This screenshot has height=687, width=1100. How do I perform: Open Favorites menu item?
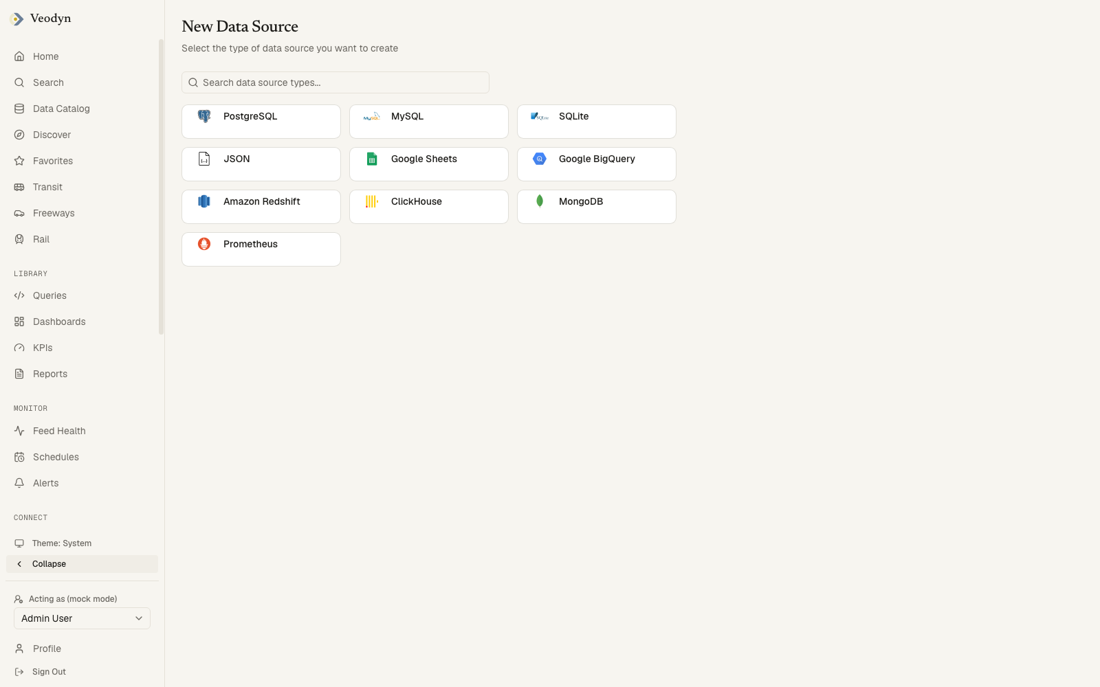(82, 161)
